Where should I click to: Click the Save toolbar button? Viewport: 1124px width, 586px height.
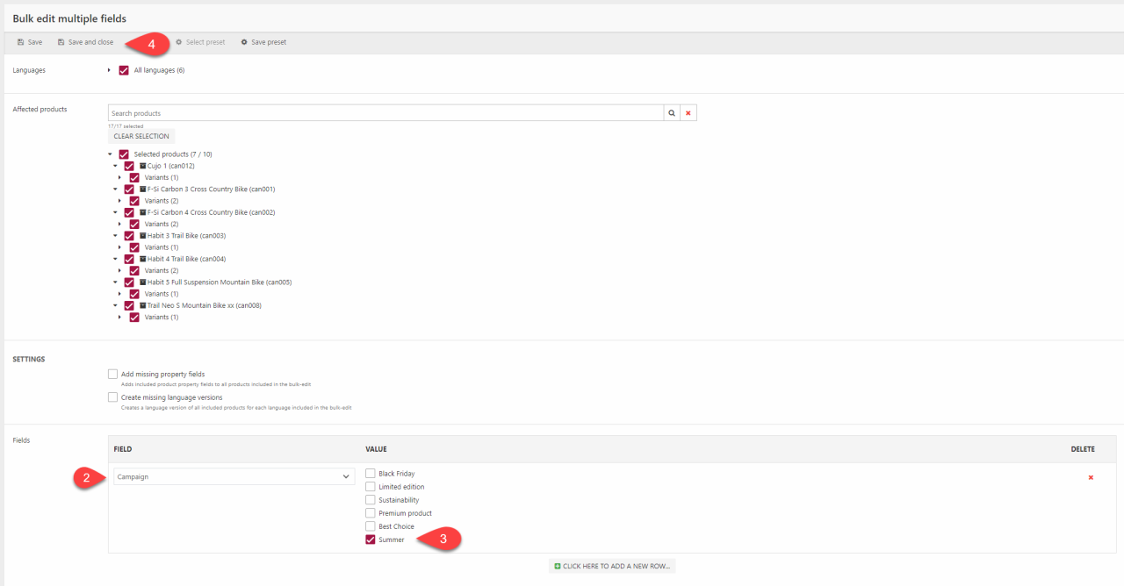pyautogui.click(x=30, y=42)
